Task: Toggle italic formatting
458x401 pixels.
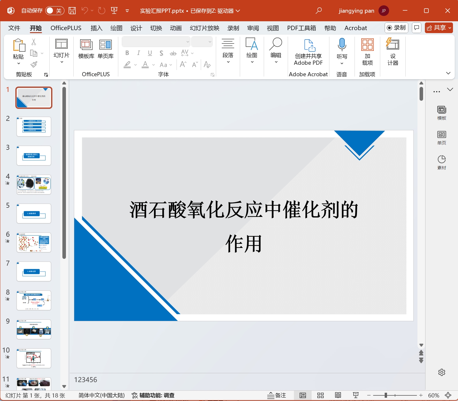Action: pos(138,53)
